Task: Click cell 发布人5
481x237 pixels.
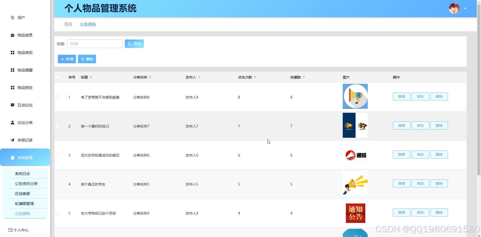Action: (x=192, y=184)
